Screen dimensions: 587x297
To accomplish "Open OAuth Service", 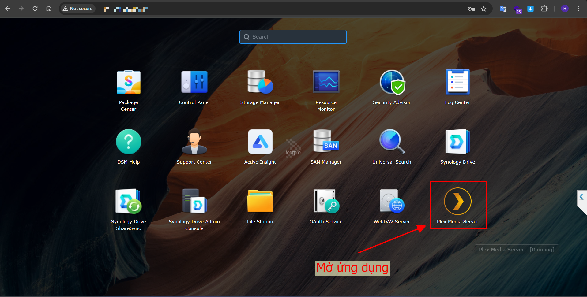I will pyautogui.click(x=326, y=202).
